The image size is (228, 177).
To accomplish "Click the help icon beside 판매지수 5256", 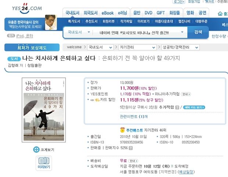I will point(131,148).
